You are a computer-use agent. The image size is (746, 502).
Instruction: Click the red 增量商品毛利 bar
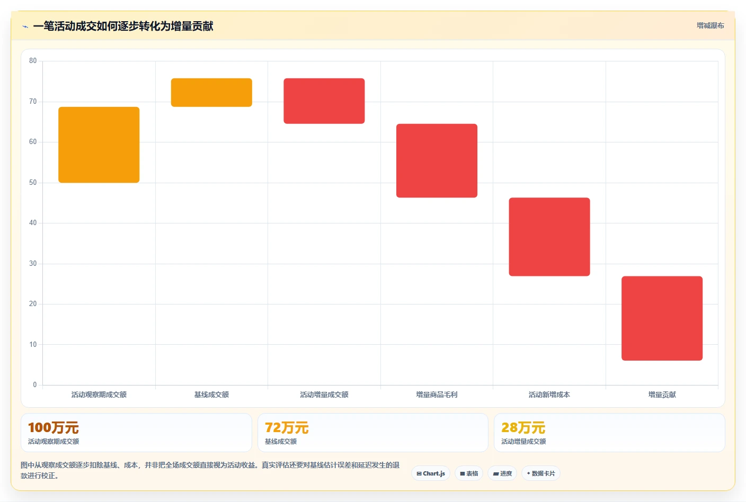pos(437,160)
